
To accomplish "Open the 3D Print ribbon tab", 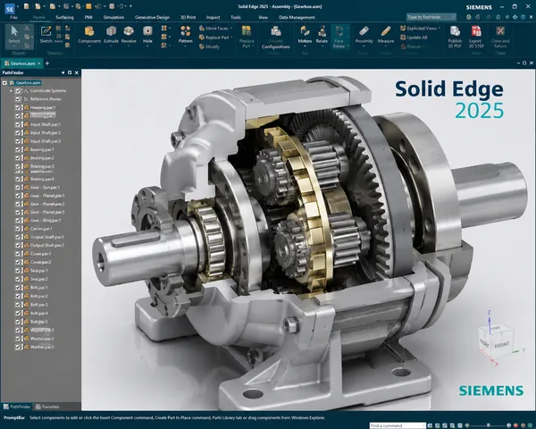I will (x=188, y=17).
